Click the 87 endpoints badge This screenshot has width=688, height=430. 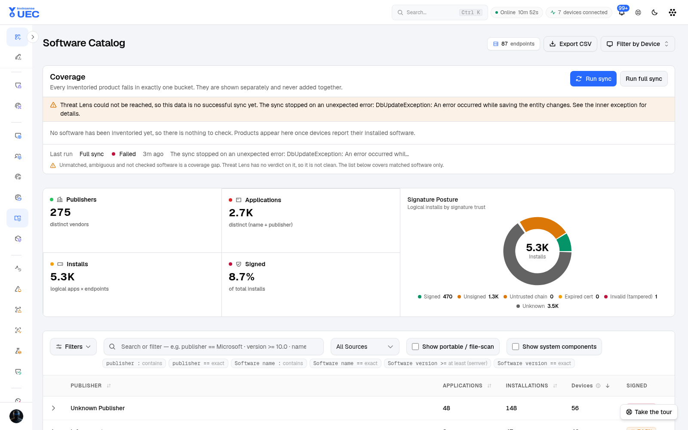click(513, 44)
